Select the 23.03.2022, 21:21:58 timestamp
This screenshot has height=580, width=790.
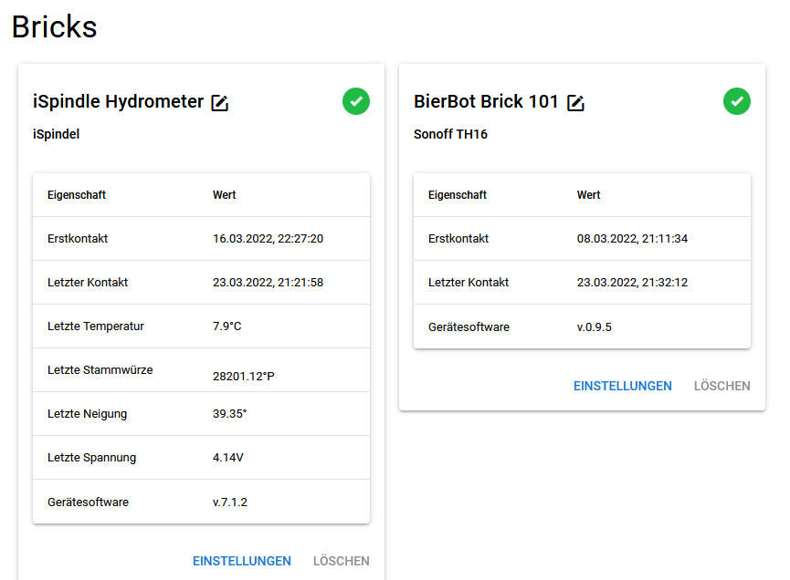(x=268, y=282)
